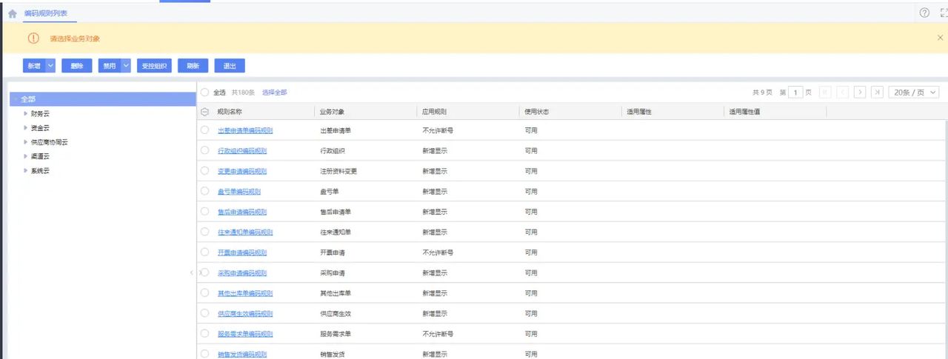
Task: Select the row 其他出库单编码规则
Action: coord(205,293)
